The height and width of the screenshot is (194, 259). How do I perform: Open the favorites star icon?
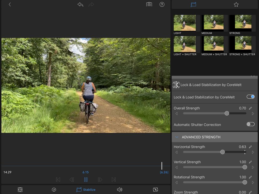236,5
